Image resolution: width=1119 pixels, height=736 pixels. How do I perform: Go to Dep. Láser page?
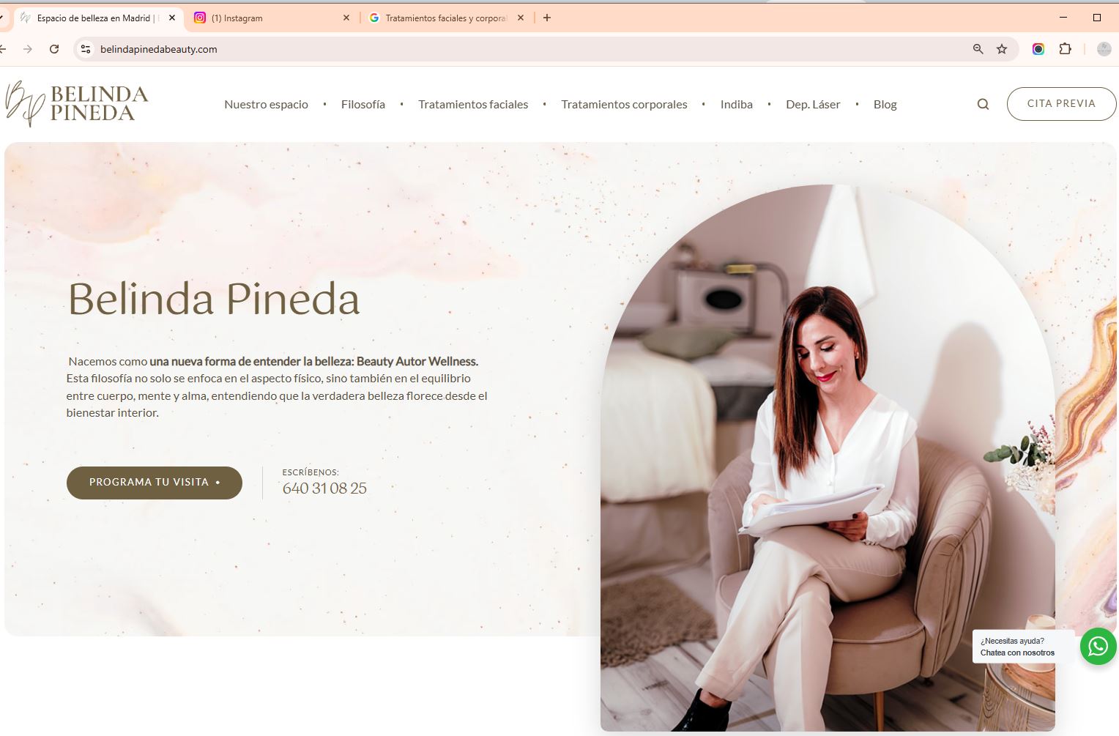813,104
